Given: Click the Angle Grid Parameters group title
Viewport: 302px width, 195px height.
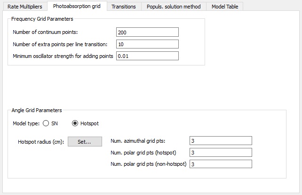Looking at the screenshot, I should [37, 110].
